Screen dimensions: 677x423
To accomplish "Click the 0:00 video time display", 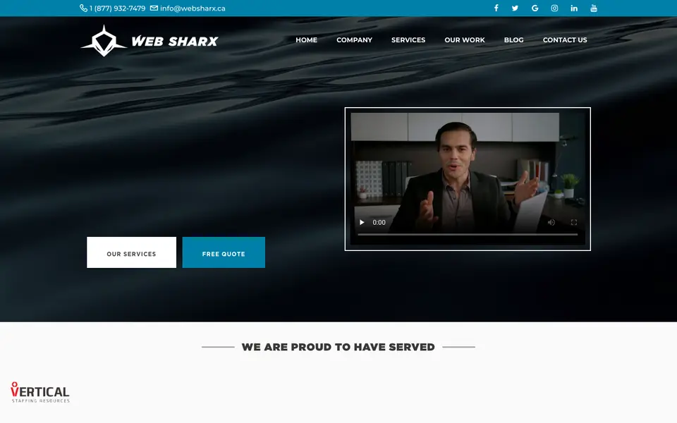I will 379,222.
